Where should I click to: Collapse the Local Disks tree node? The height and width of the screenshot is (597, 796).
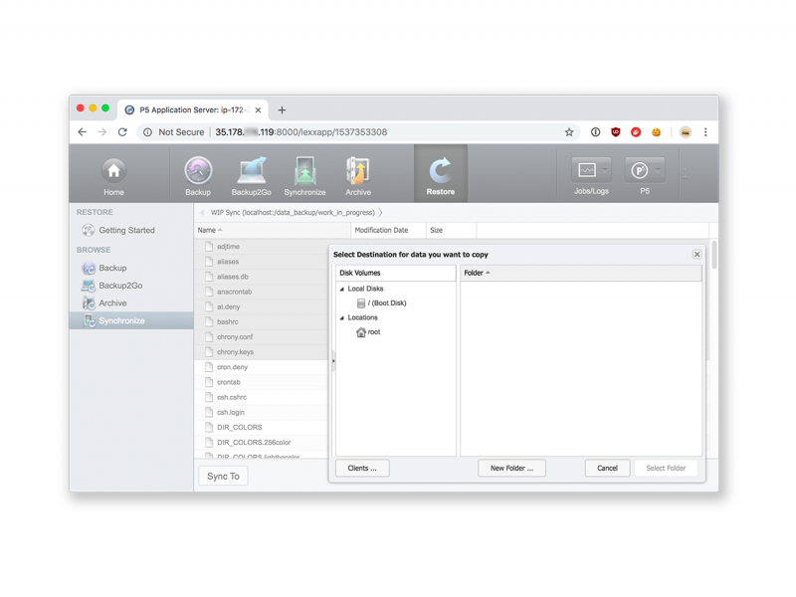[341, 289]
